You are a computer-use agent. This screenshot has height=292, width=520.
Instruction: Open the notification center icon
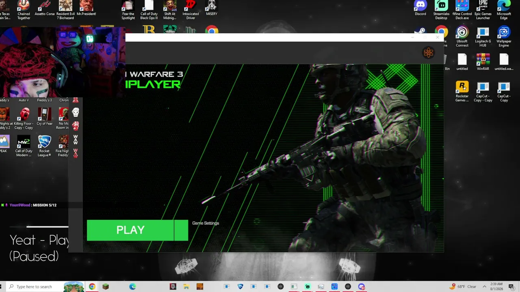pos(512,287)
